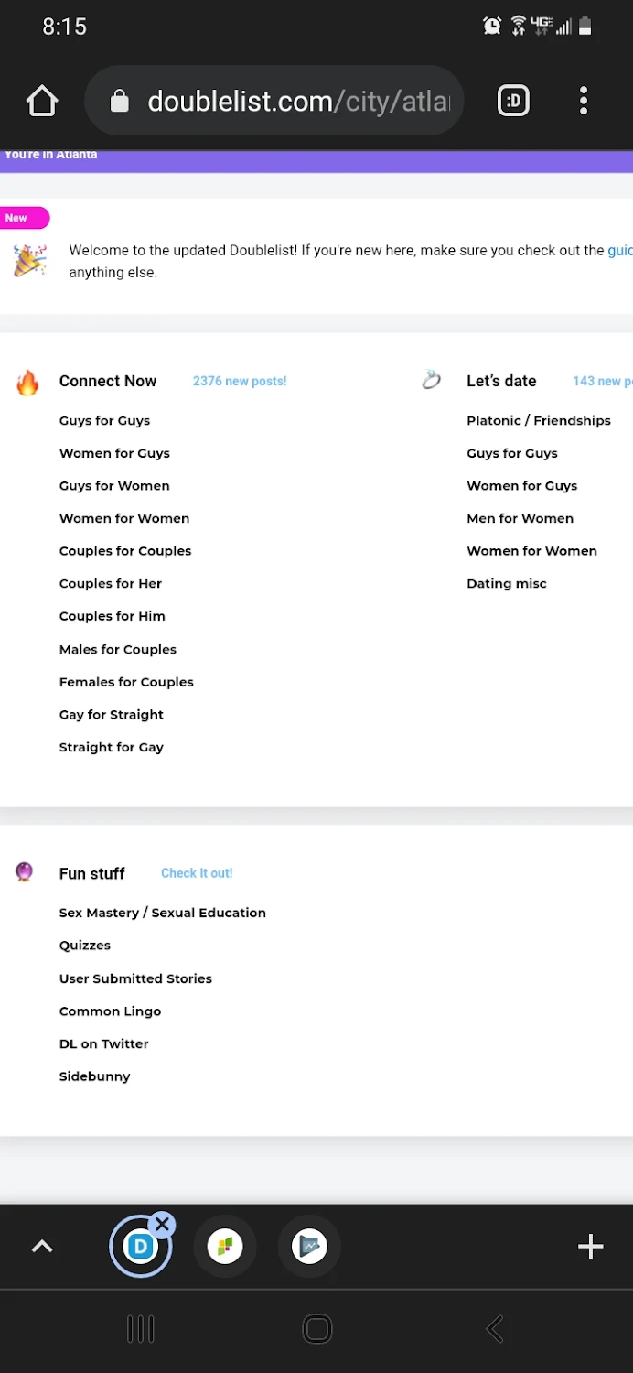This screenshot has height=1373, width=633.
Task: Open Android recent apps button
Action: (x=140, y=1329)
